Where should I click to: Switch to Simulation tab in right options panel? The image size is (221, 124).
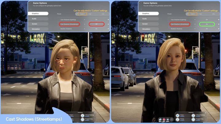click(146, 29)
